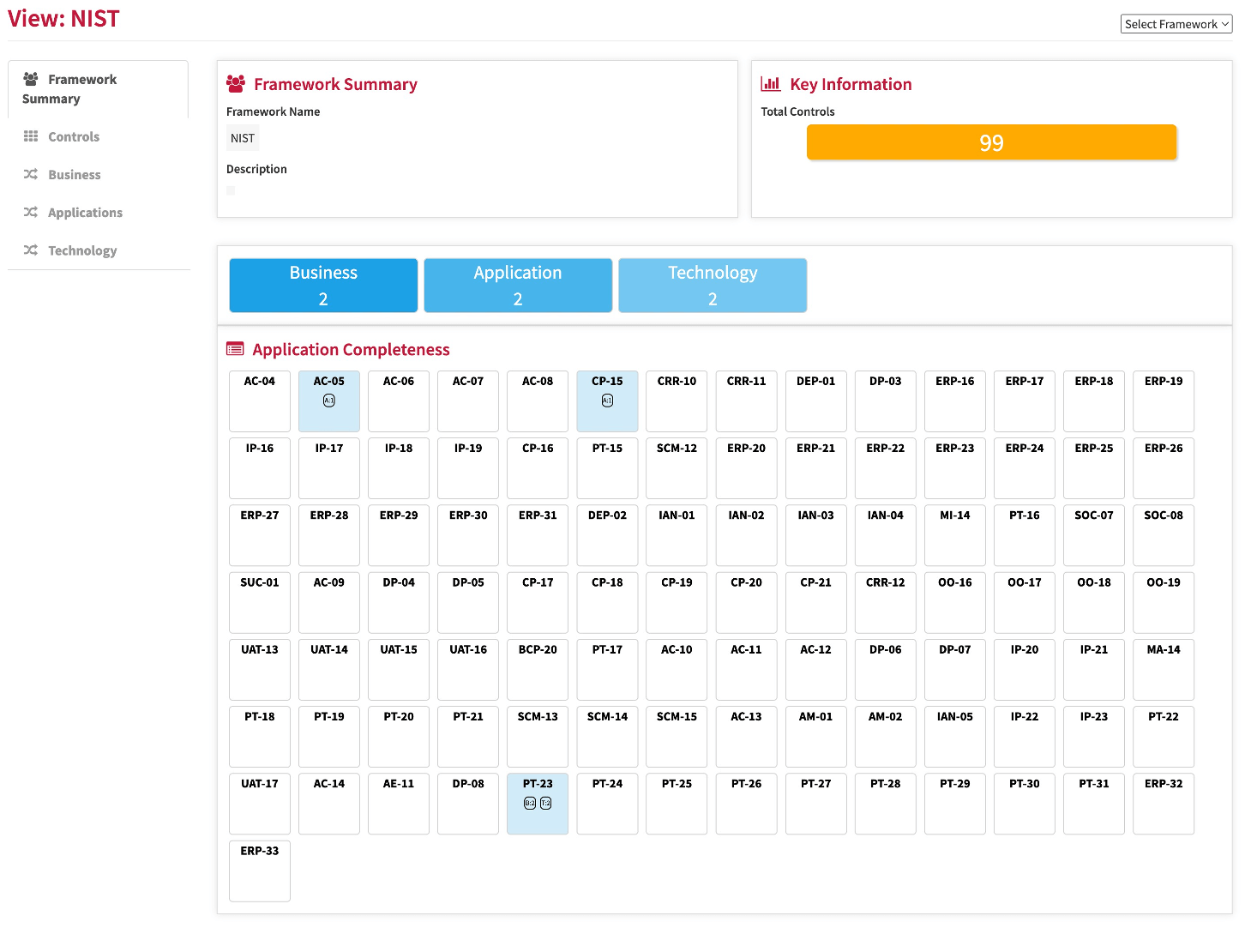Go to the Controls sidebar tab
1245x928 pixels.
(98, 136)
